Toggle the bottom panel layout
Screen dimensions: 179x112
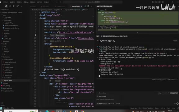[x=156, y=2]
